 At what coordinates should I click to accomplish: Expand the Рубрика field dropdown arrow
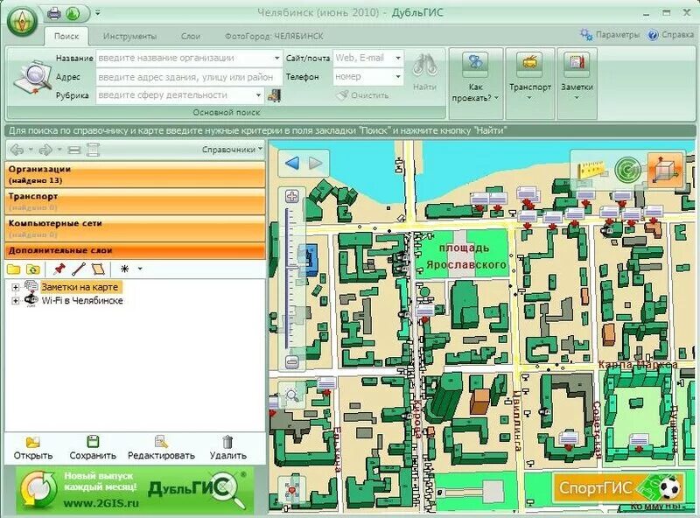coord(258,95)
